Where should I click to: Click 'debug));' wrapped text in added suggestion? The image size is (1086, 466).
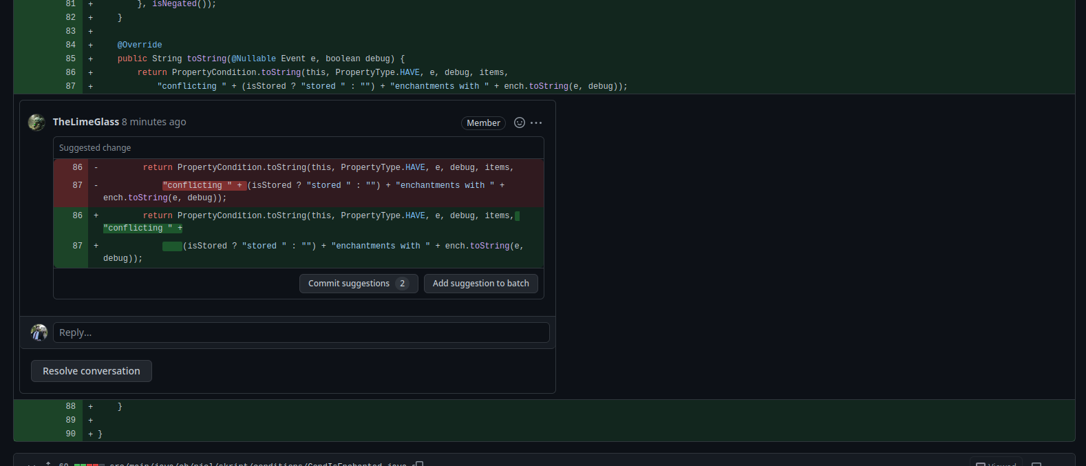[x=123, y=258]
